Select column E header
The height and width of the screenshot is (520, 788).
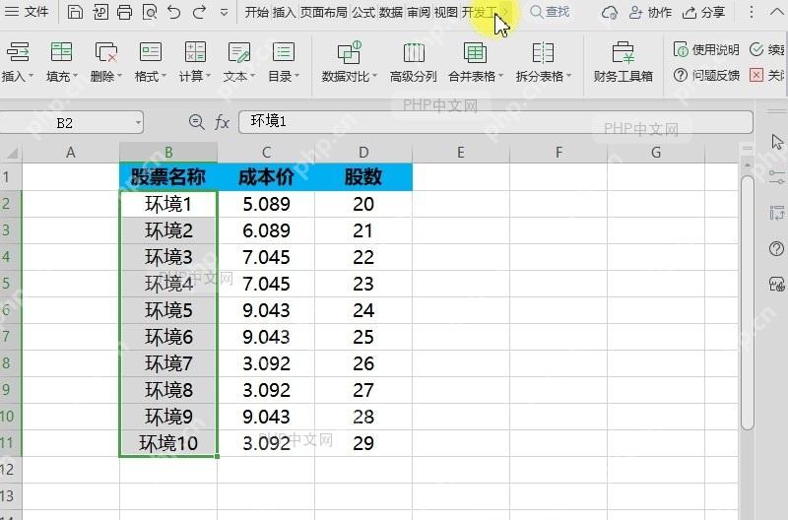point(461,153)
